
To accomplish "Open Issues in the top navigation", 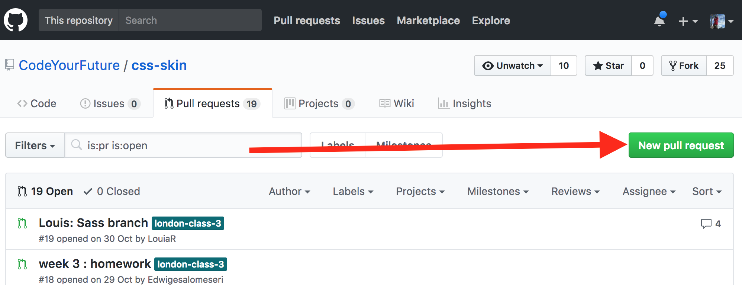I will click(x=368, y=20).
